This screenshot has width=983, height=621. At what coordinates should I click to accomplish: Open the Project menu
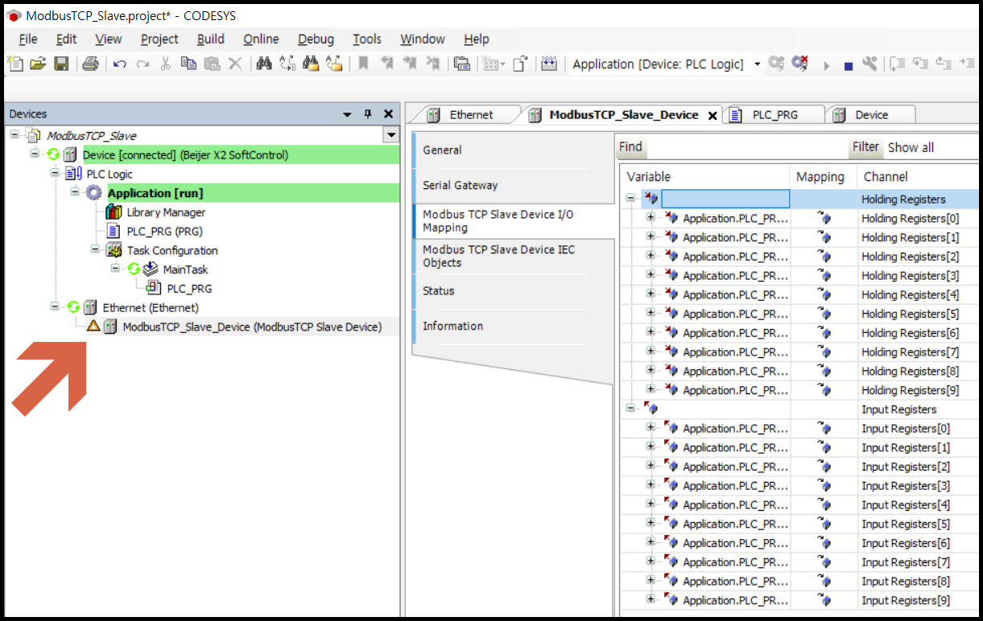[159, 39]
